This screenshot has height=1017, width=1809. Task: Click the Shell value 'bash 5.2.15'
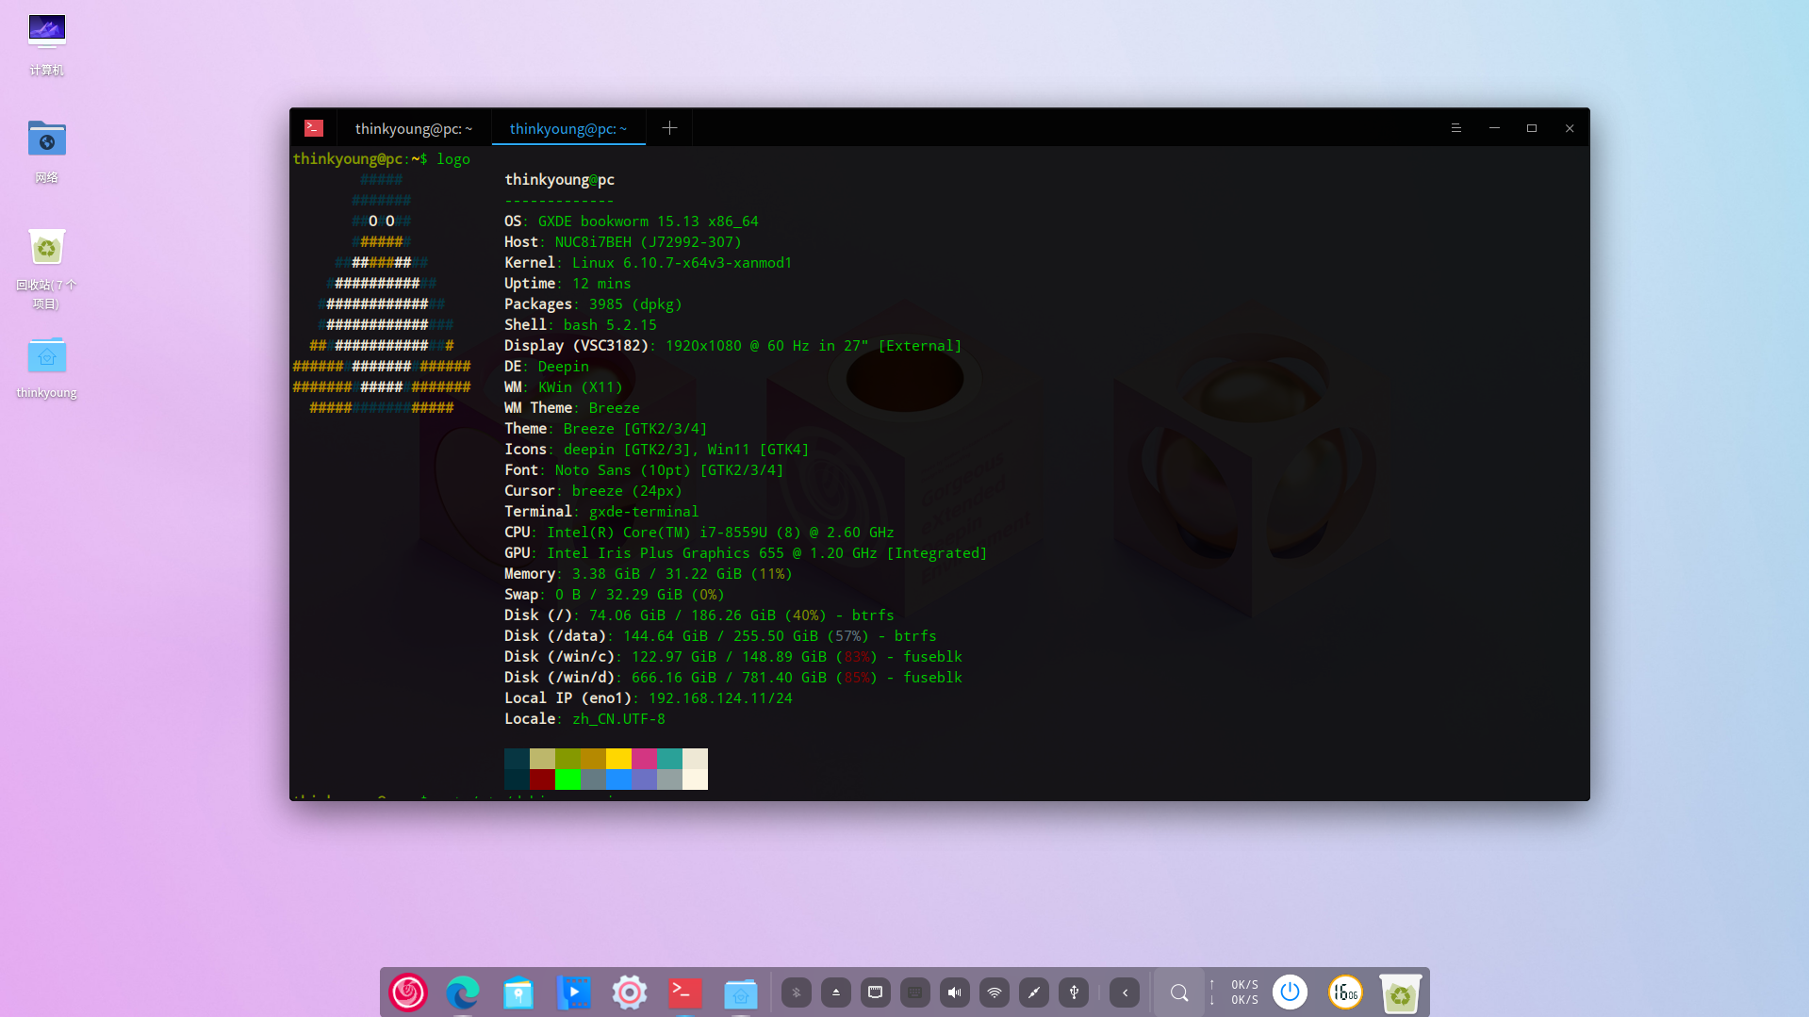pyautogui.click(x=610, y=325)
